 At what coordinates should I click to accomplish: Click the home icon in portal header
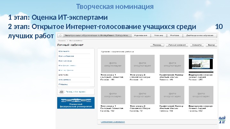[x=60, y=36]
